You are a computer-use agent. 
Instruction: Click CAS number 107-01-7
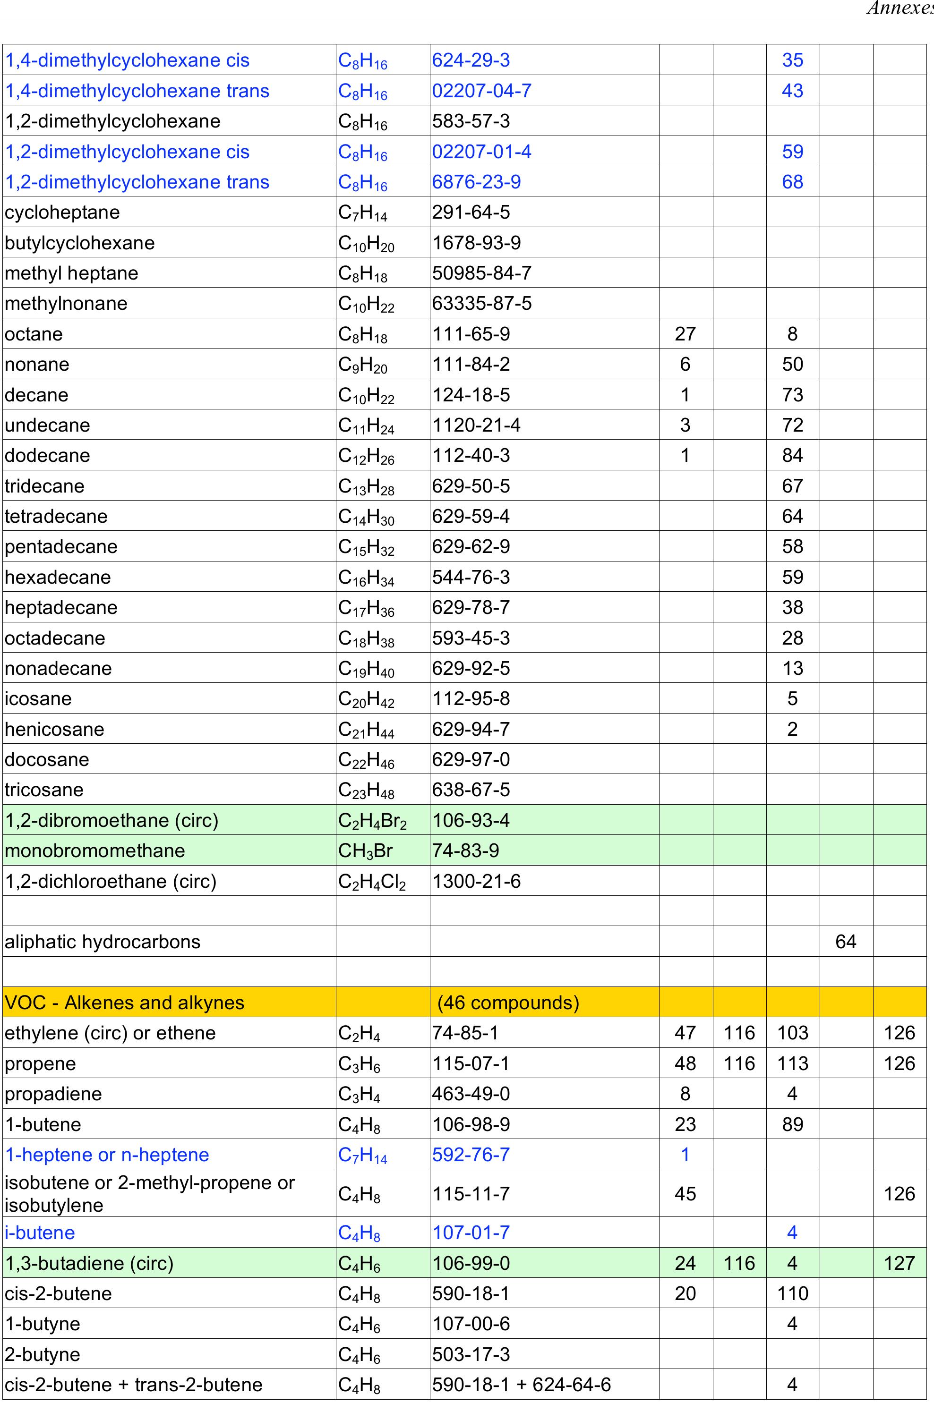[x=471, y=1232]
